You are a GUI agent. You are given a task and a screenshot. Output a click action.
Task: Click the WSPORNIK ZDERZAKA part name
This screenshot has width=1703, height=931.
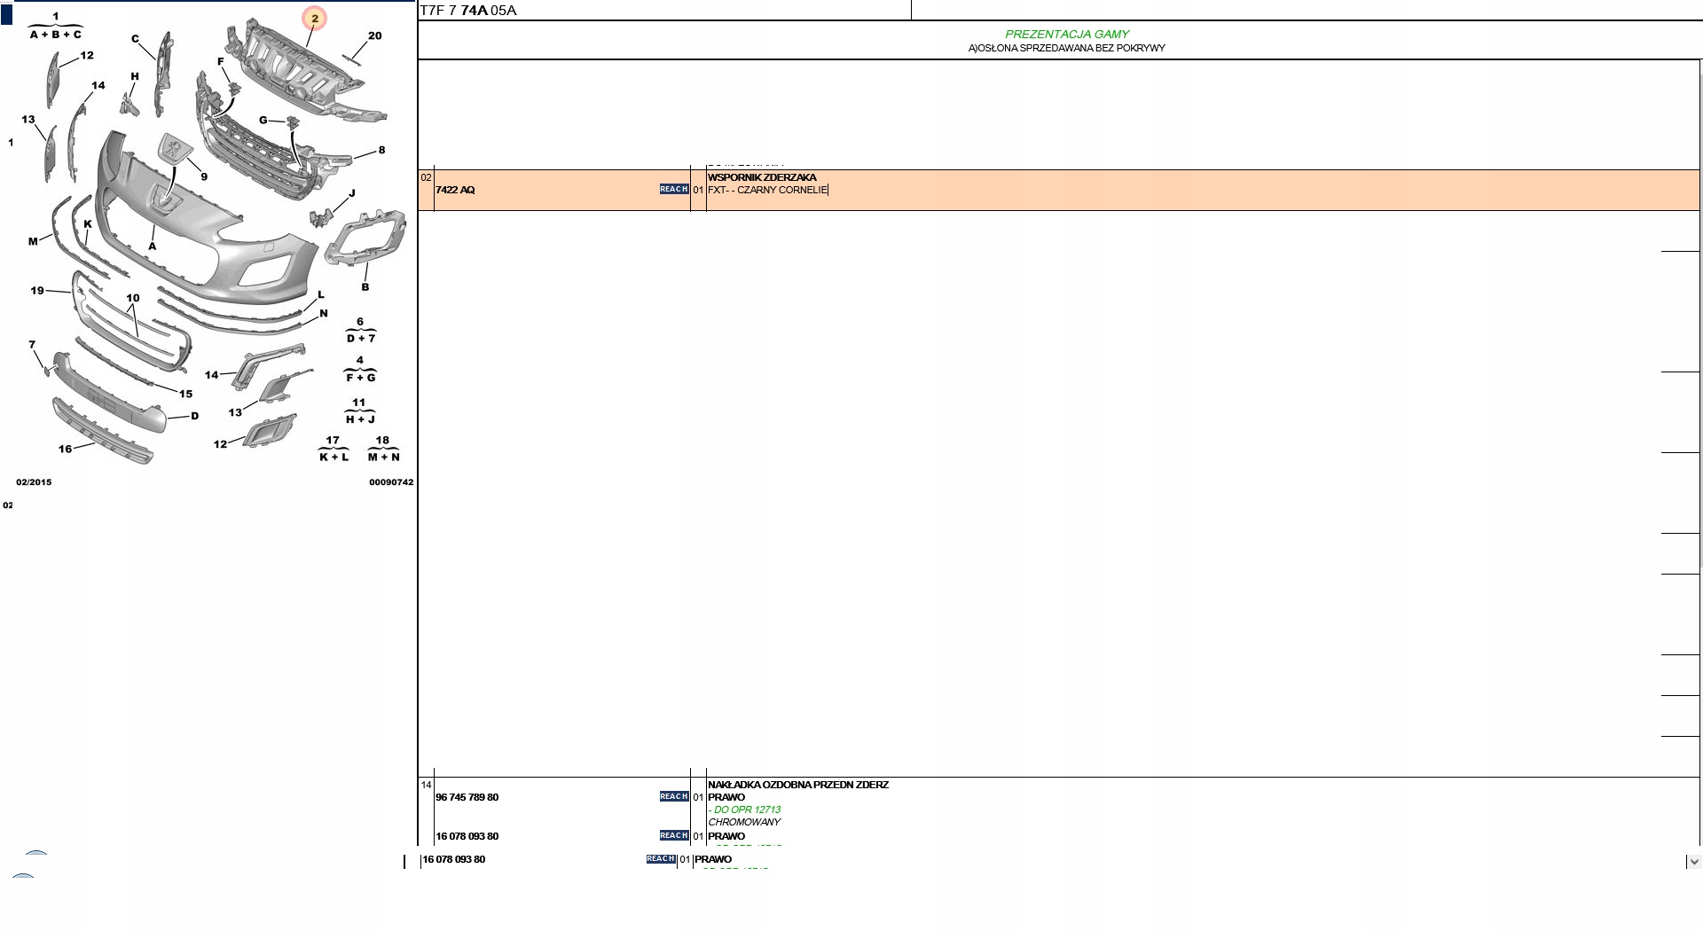pos(762,177)
